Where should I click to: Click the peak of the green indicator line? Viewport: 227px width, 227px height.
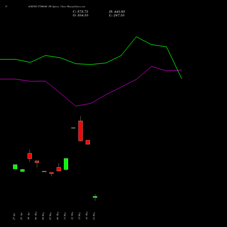pos(136,37)
